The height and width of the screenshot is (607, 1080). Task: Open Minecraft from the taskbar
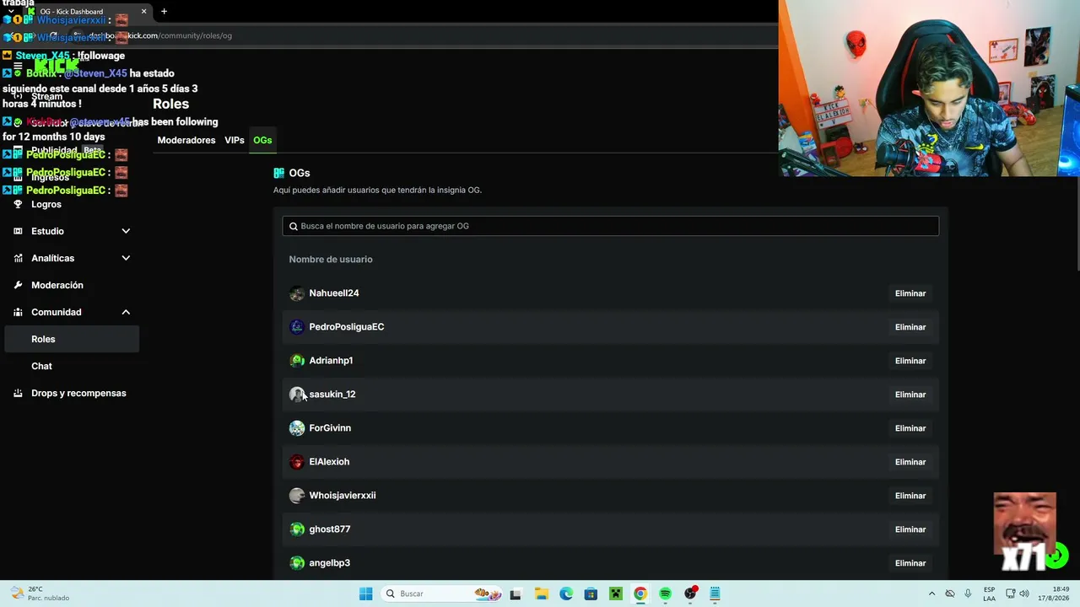pos(616,594)
